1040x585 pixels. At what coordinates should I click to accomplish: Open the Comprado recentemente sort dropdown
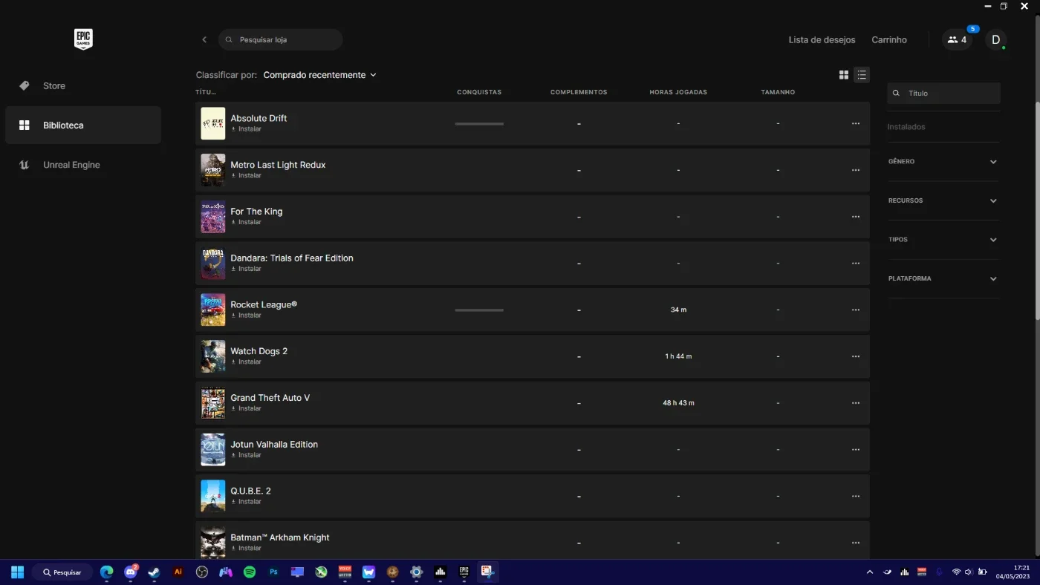point(320,75)
